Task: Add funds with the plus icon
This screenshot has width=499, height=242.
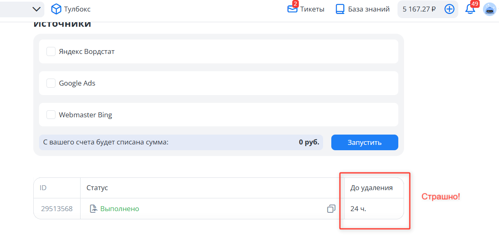Action: click(450, 9)
